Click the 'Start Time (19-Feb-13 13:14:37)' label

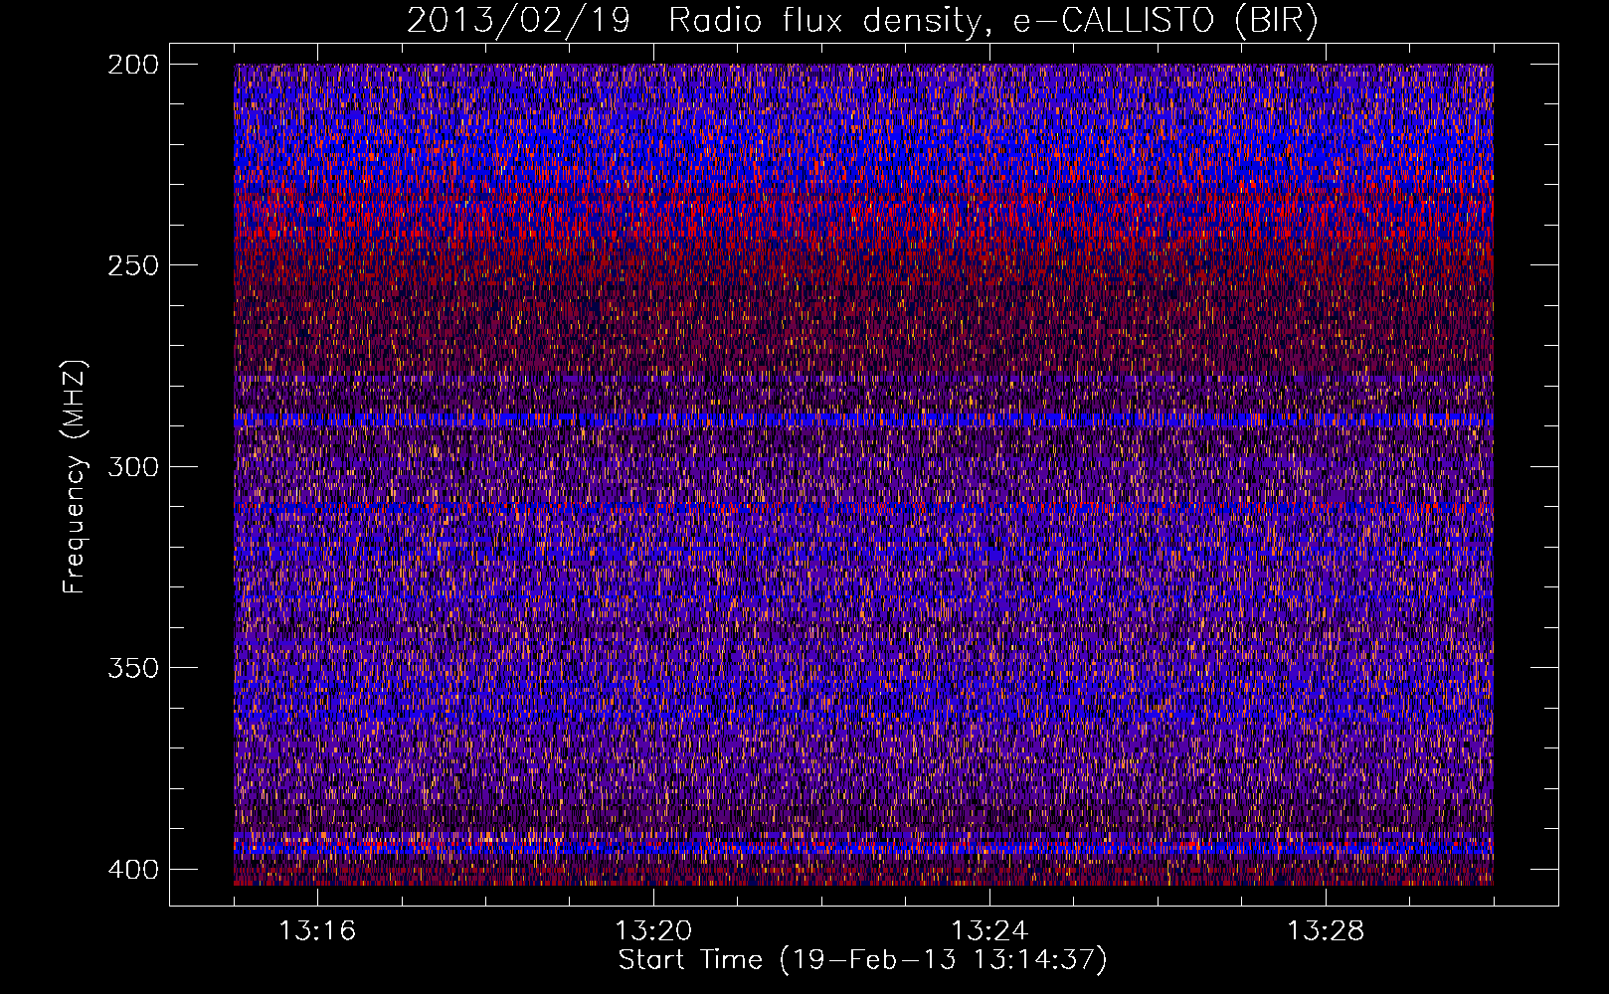pyautogui.click(x=863, y=960)
